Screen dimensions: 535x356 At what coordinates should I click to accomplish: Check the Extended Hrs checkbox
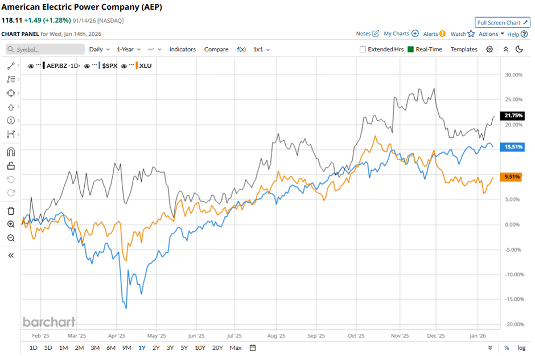tap(363, 50)
